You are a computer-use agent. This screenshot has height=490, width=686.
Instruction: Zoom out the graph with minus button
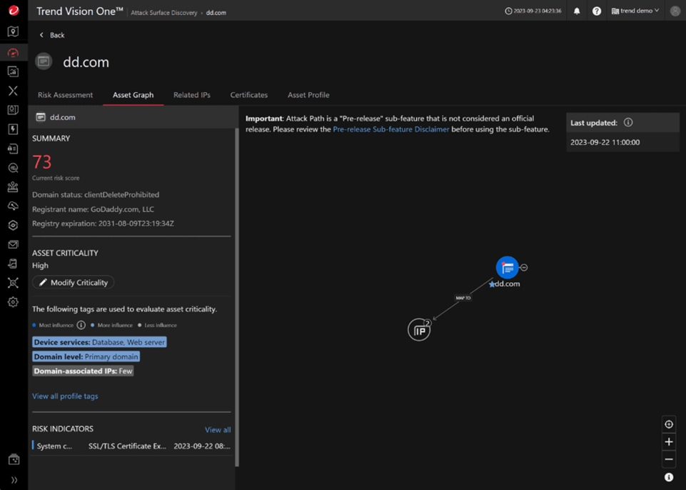[x=669, y=459]
